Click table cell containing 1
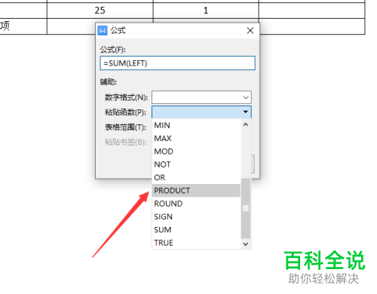This screenshot has height=294, width=377. coord(206,11)
